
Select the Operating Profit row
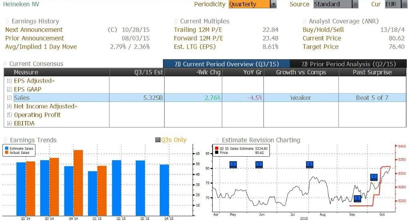pyautogui.click(x=205, y=115)
